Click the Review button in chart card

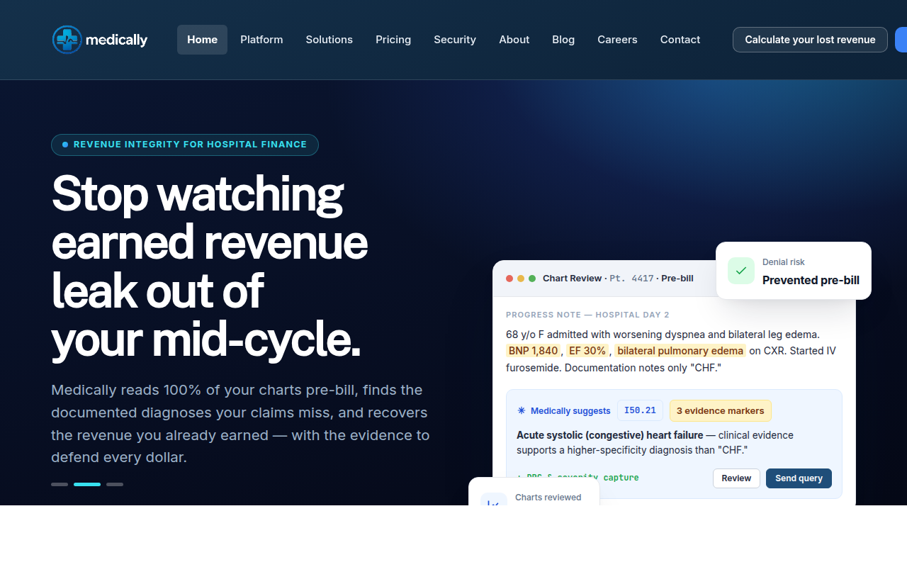pyautogui.click(x=736, y=478)
